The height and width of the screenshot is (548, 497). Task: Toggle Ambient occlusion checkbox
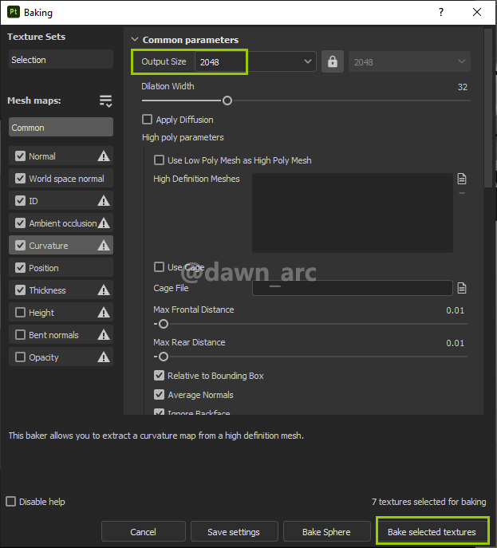tap(20, 223)
